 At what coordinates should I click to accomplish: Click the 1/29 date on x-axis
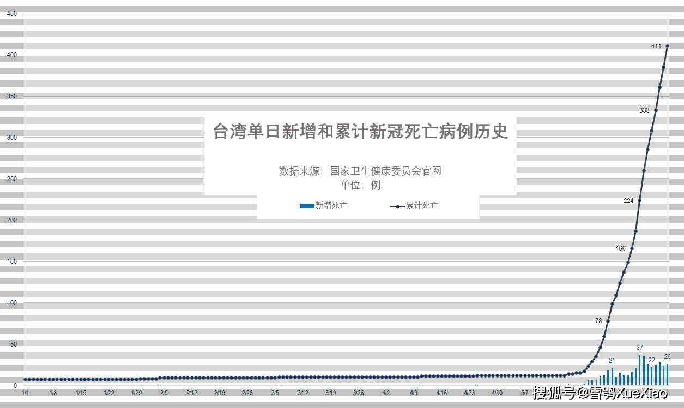[x=136, y=393]
